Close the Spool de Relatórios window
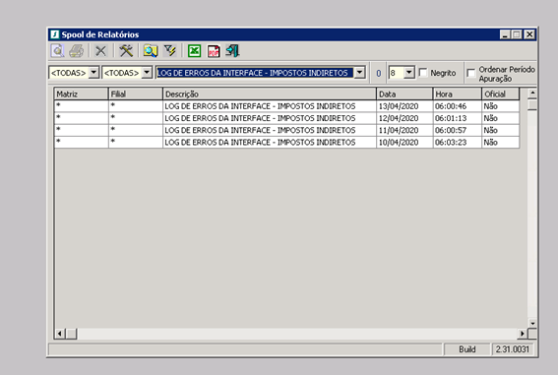The width and height of the screenshot is (558, 375). 529,34
